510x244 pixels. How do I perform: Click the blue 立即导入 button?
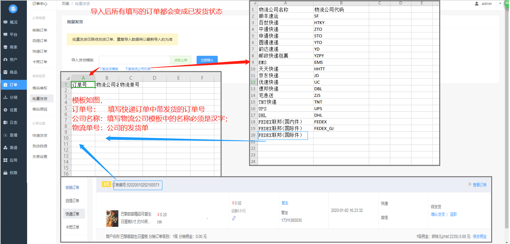click(207, 60)
